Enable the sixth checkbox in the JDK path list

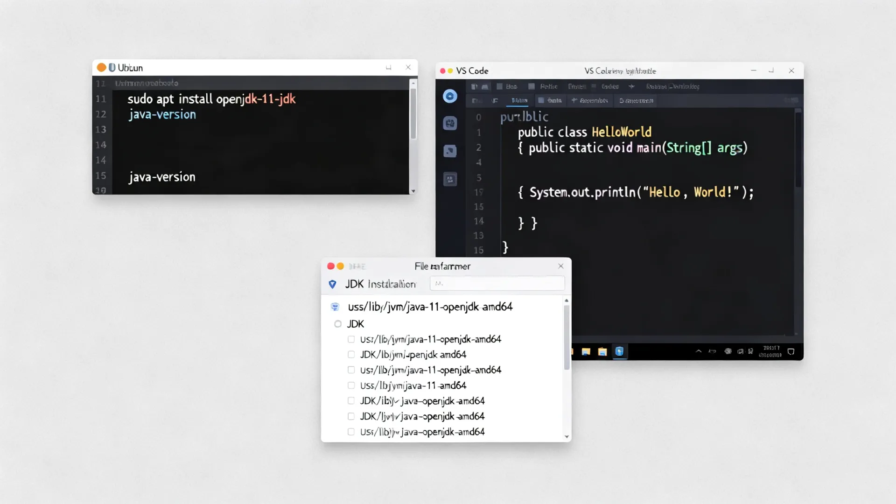(351, 416)
